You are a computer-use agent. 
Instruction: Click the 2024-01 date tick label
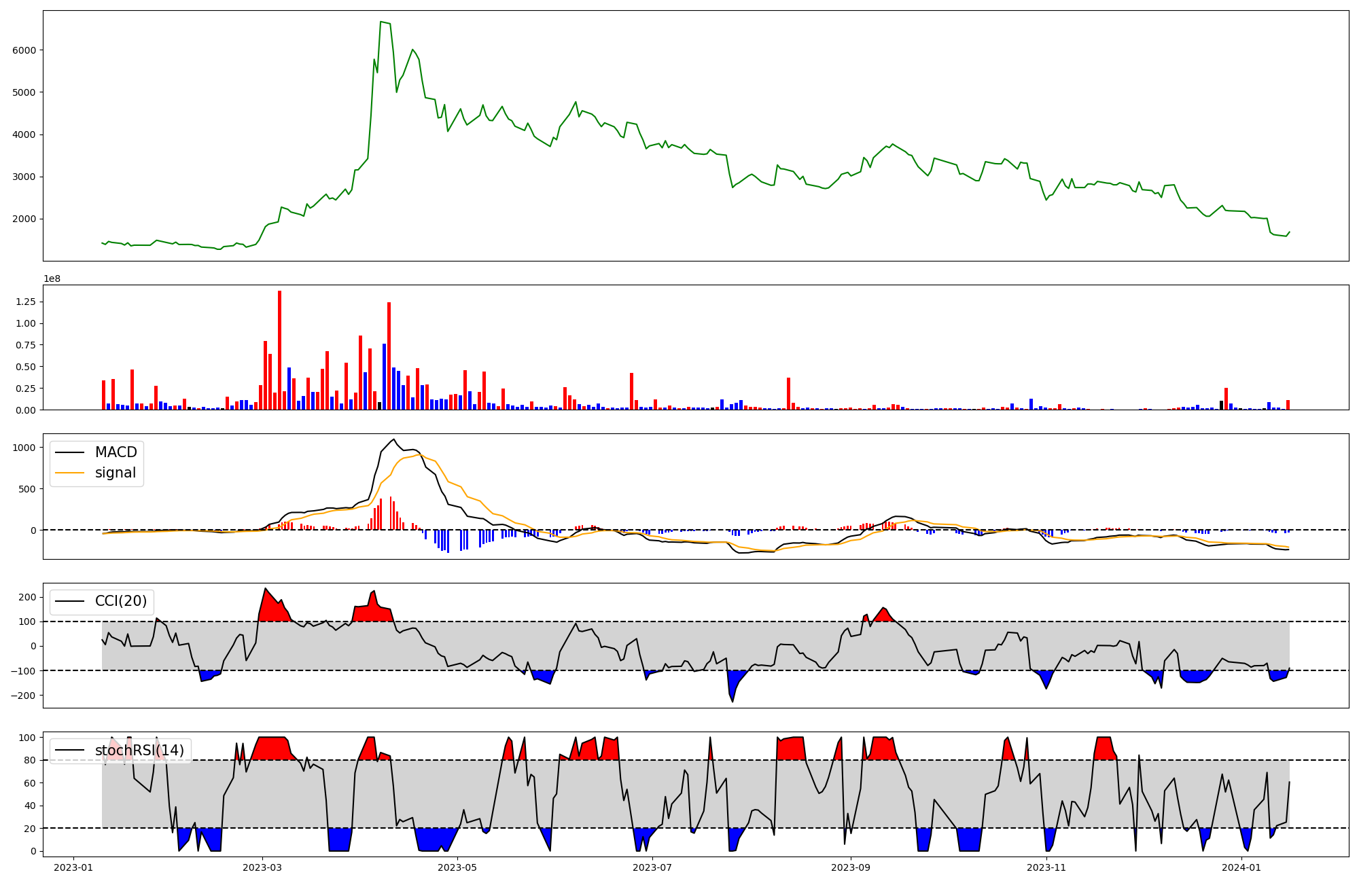tap(1241, 867)
